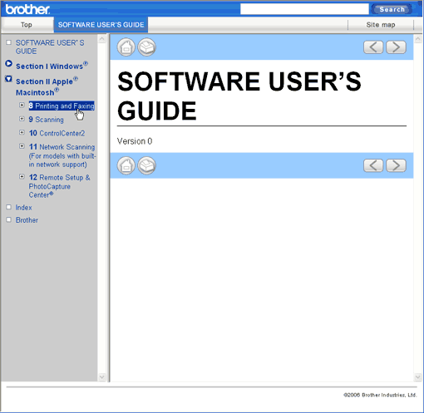Viewport: 424px width, 413px height.
Task: Click the bottom Print icon below Version text
Action: tap(147, 165)
